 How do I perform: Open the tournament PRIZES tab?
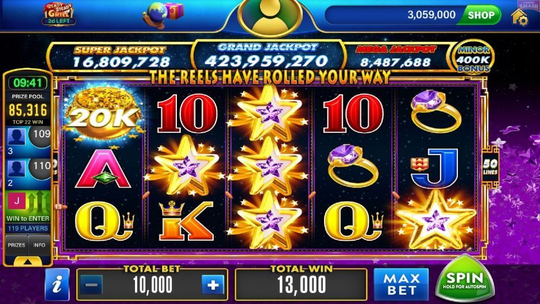click(x=17, y=245)
